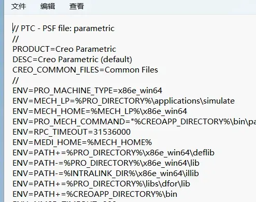The image size is (256, 202).
Task: Click the CREO_COMMON_FILES=Common Files line
Action: (x=86, y=70)
